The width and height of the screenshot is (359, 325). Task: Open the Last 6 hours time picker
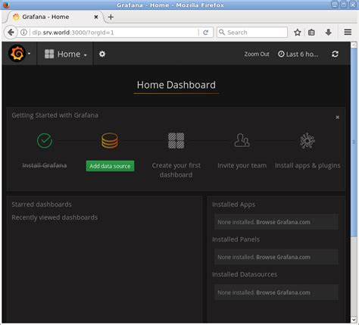click(x=298, y=54)
